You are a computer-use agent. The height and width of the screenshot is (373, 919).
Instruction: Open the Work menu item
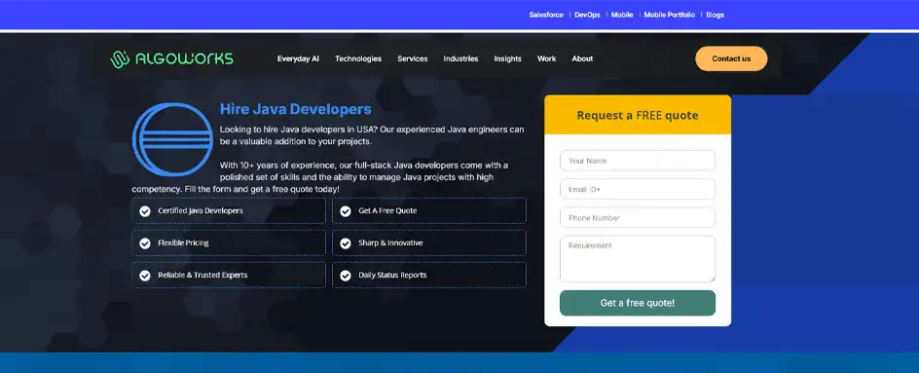[x=547, y=58]
